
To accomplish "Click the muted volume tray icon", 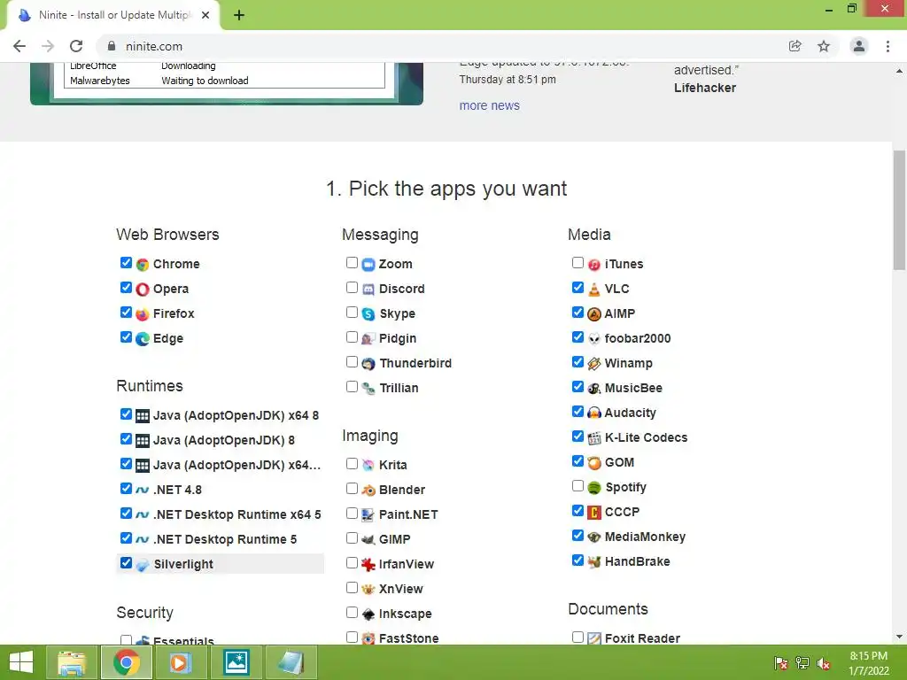I will coord(824,664).
